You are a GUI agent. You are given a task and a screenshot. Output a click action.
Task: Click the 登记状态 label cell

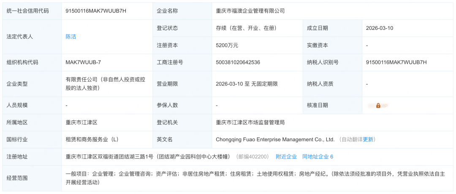click(182, 28)
